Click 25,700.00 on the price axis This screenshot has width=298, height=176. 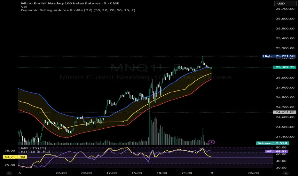[285, 9]
